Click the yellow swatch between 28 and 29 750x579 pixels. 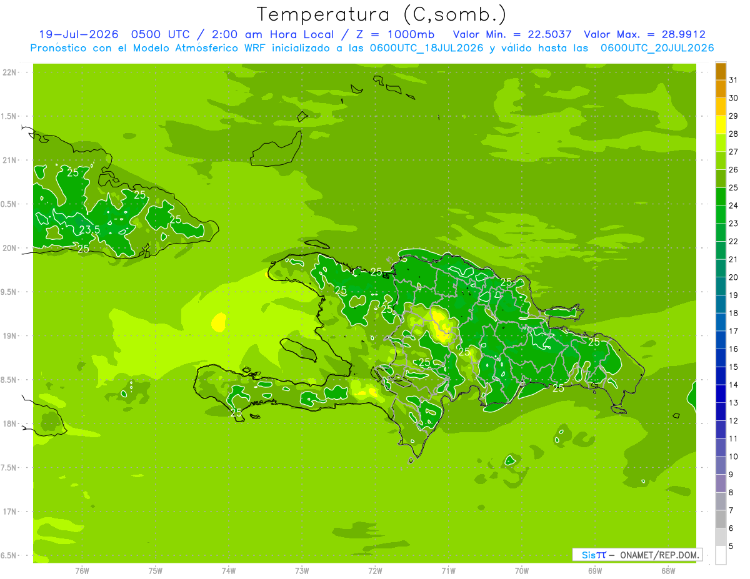point(721,125)
